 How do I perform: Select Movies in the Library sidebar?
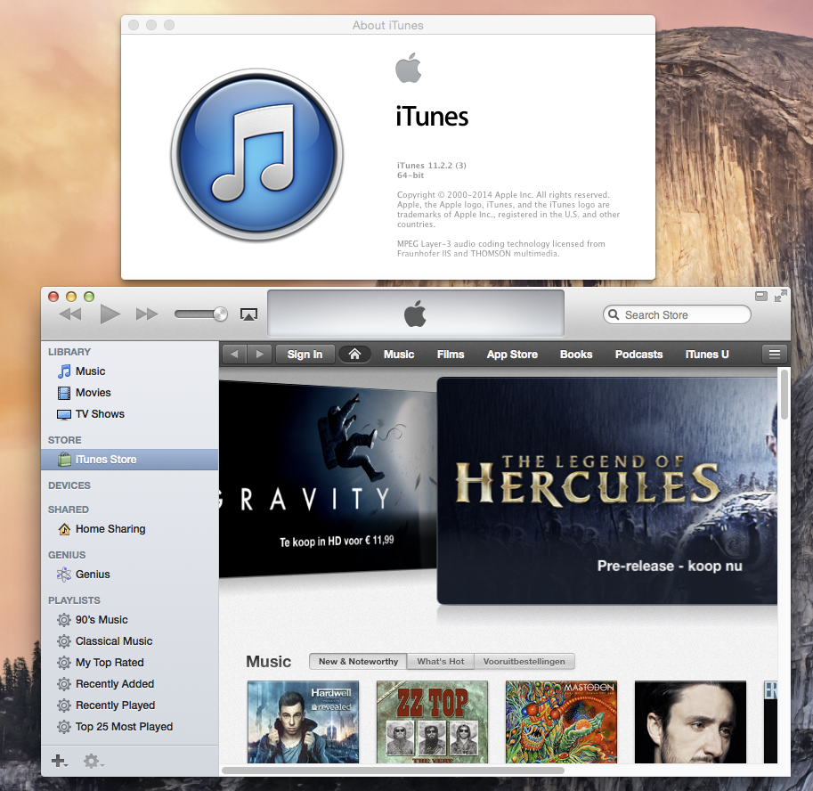[x=130, y=393]
